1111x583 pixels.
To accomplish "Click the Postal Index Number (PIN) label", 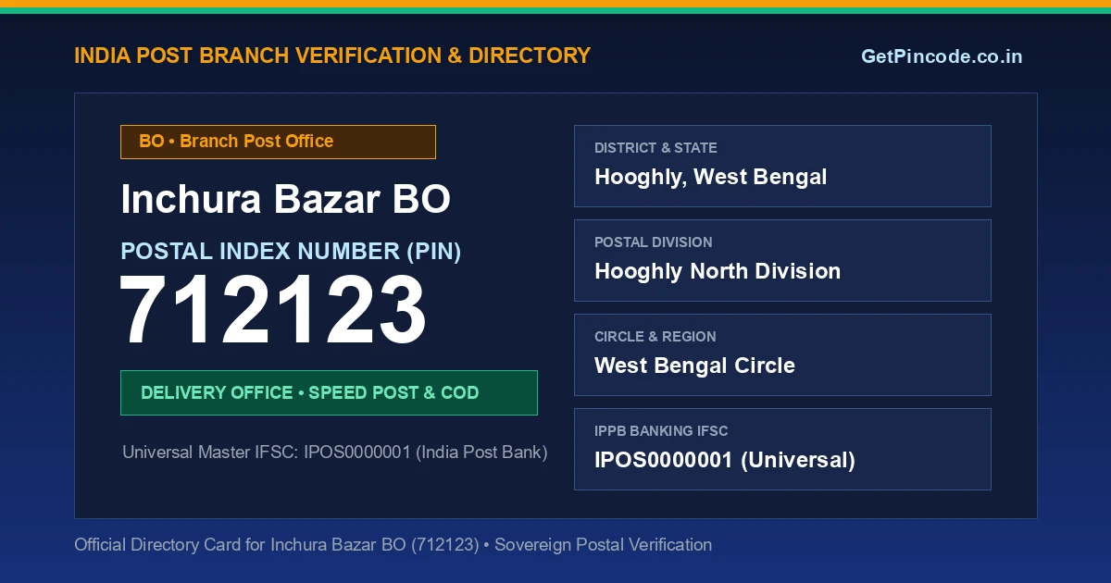I will (x=291, y=251).
